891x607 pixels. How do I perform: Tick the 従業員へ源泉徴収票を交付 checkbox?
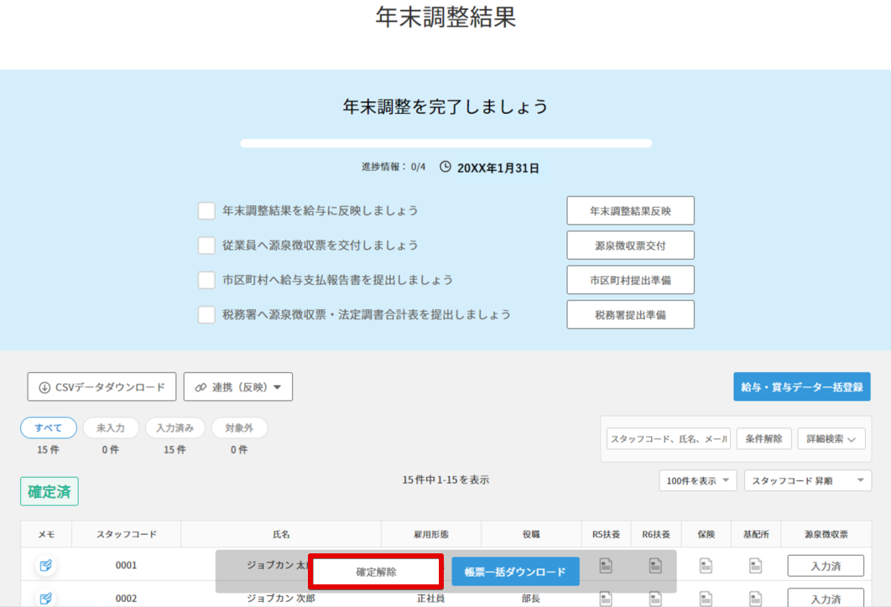(x=206, y=246)
